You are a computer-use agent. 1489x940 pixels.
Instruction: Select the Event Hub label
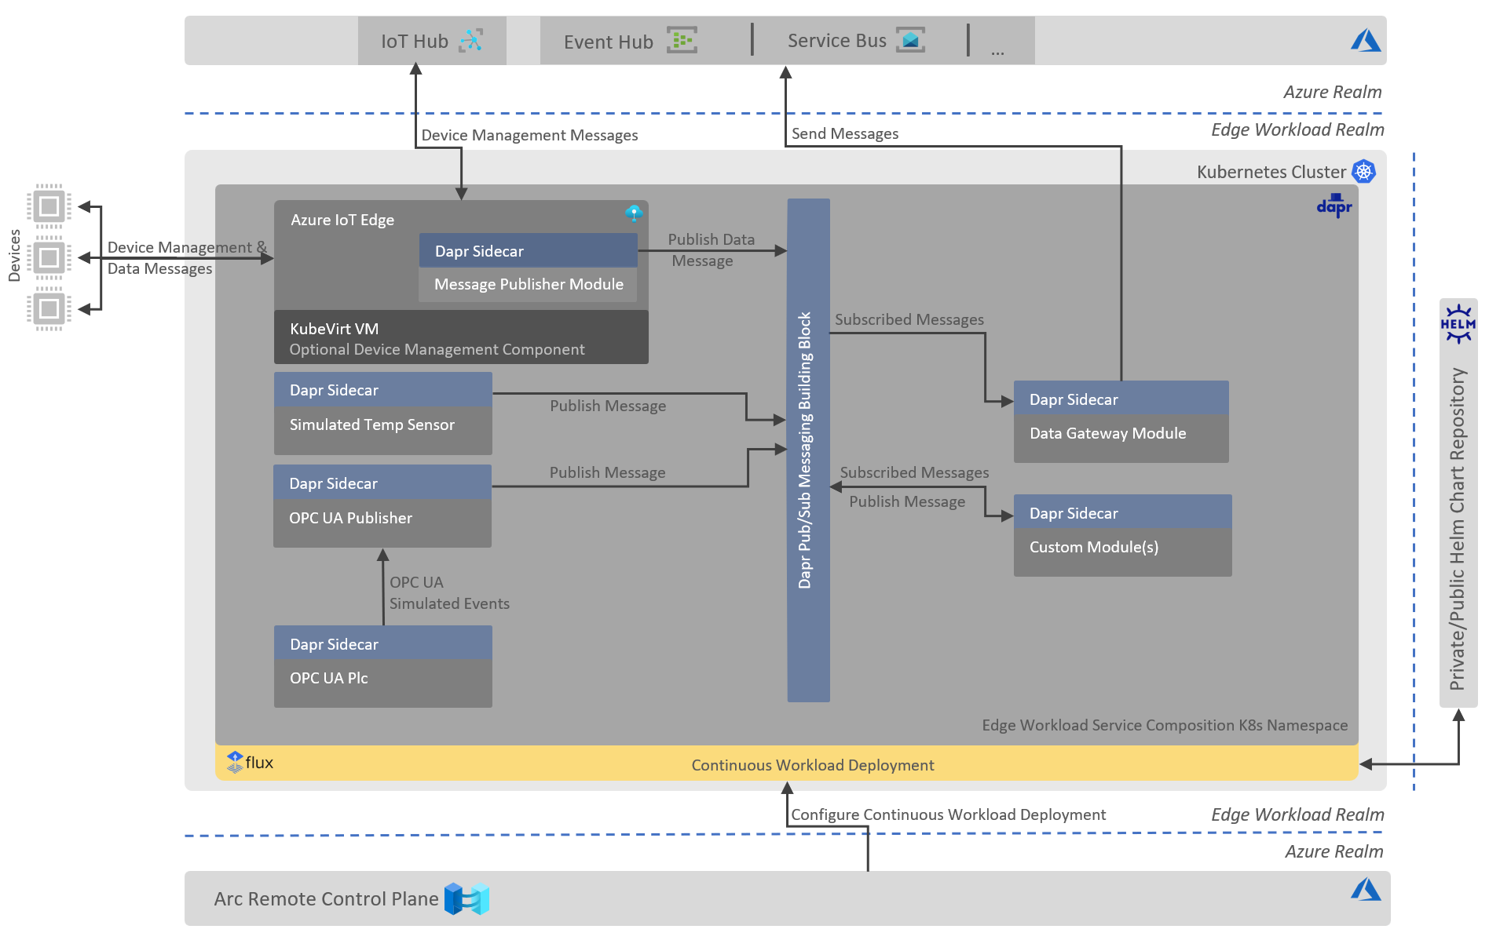[609, 42]
